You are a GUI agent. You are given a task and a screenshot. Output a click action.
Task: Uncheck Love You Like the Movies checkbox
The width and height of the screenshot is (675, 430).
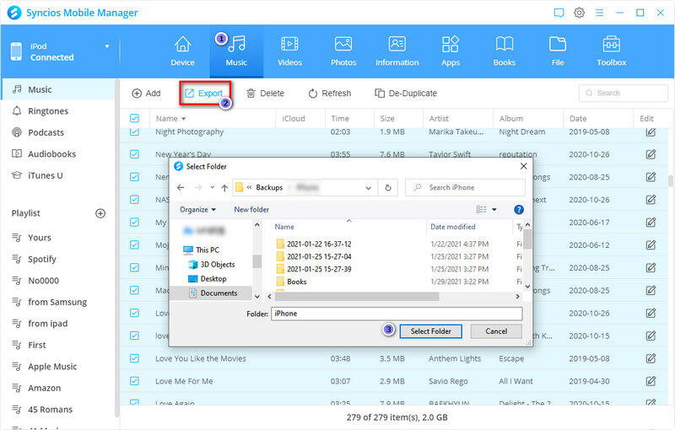(135, 358)
